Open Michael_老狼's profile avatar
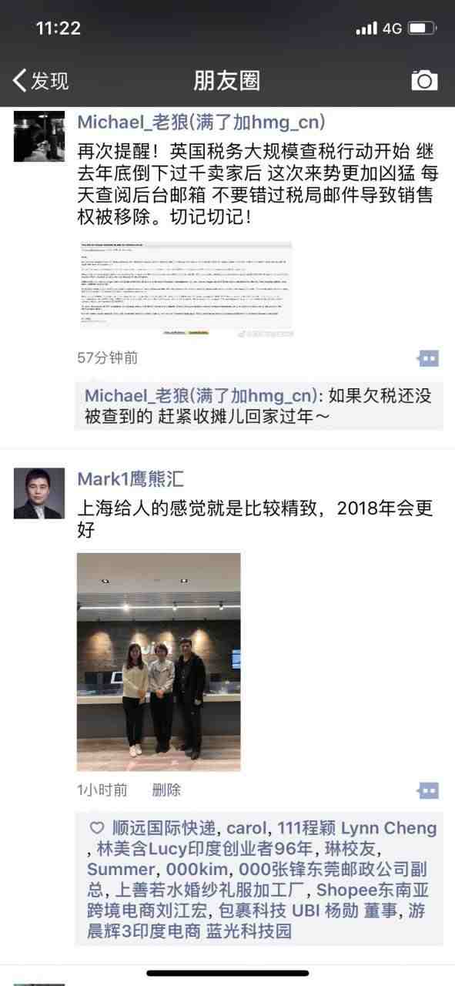This screenshot has height=986, width=455. coord(39,136)
